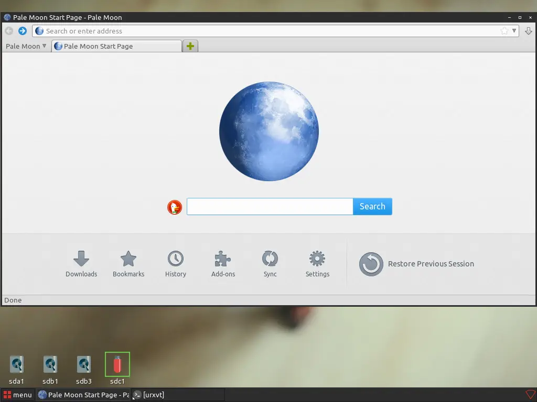Viewport: 537px width, 402px height.
Task: Click the Pale Moon title bar icon
Action: pyautogui.click(x=7, y=17)
